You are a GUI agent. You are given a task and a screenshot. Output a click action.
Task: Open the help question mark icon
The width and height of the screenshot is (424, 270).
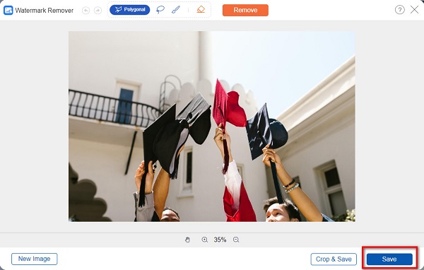pos(400,10)
